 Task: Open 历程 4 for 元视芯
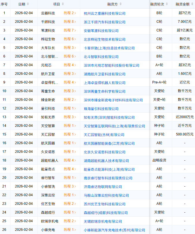[70, 65]
